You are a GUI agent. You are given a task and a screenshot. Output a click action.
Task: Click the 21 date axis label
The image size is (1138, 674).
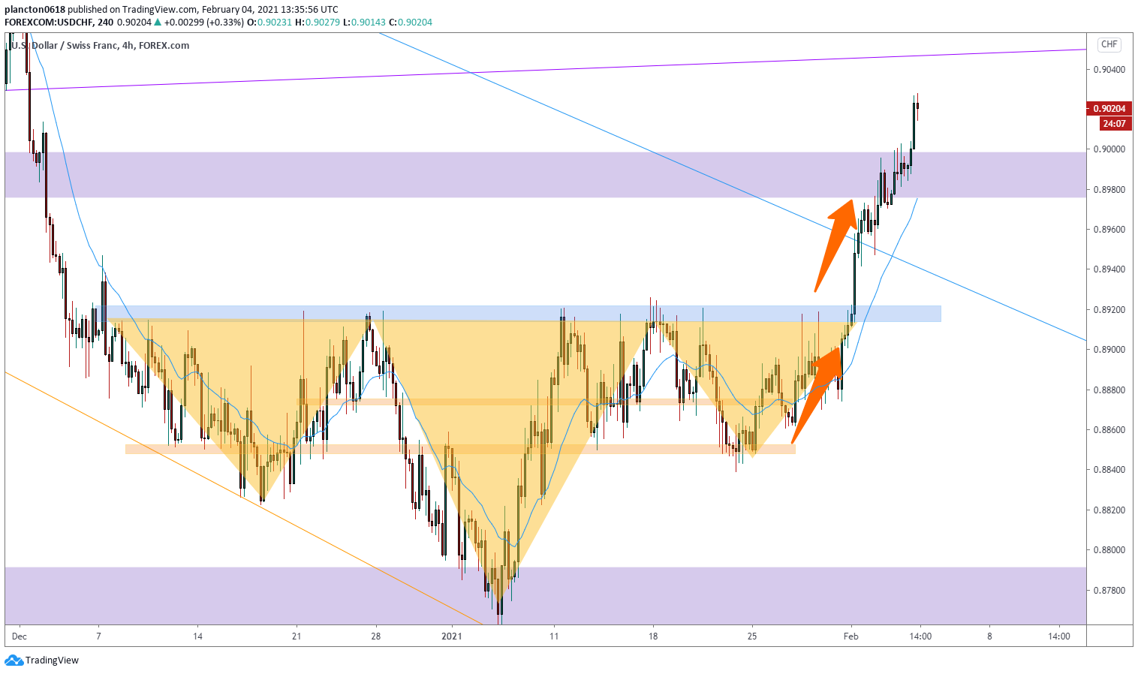tap(297, 636)
